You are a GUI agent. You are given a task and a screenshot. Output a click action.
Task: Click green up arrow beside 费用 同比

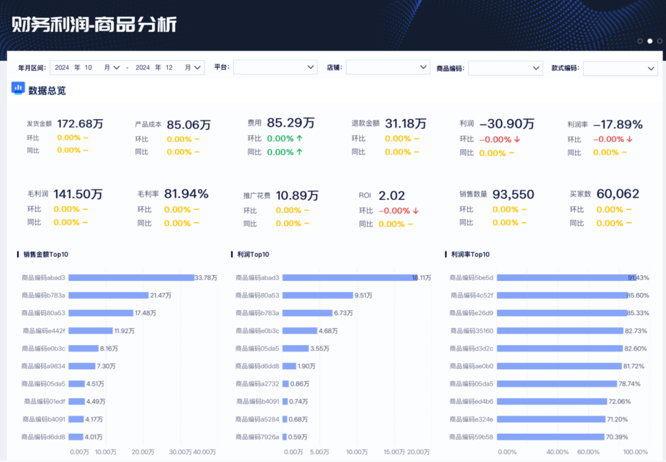[x=299, y=152]
